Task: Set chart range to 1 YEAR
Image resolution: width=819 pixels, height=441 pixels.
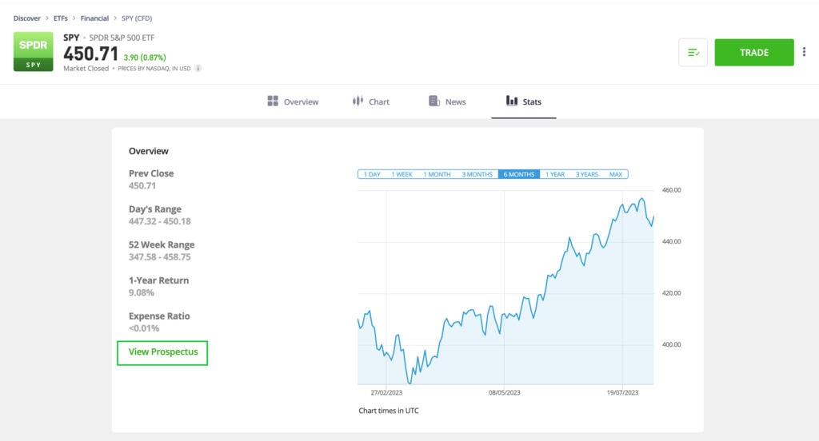Action: 555,174
